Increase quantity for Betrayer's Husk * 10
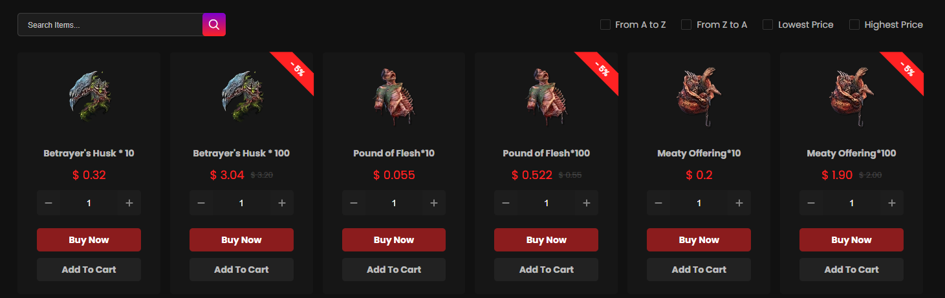Screen dimensions: 945x298 129,203
